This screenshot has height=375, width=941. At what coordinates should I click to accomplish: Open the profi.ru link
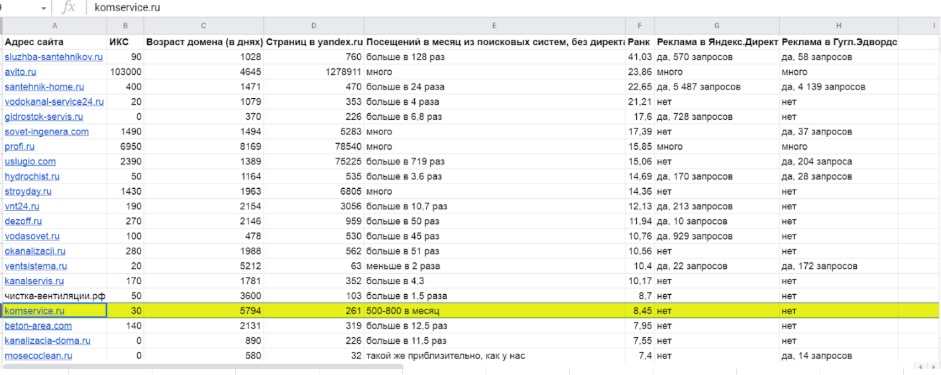[x=20, y=146]
